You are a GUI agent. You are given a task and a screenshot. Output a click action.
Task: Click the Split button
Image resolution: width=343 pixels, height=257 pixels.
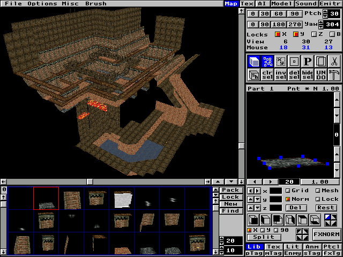[264, 237]
